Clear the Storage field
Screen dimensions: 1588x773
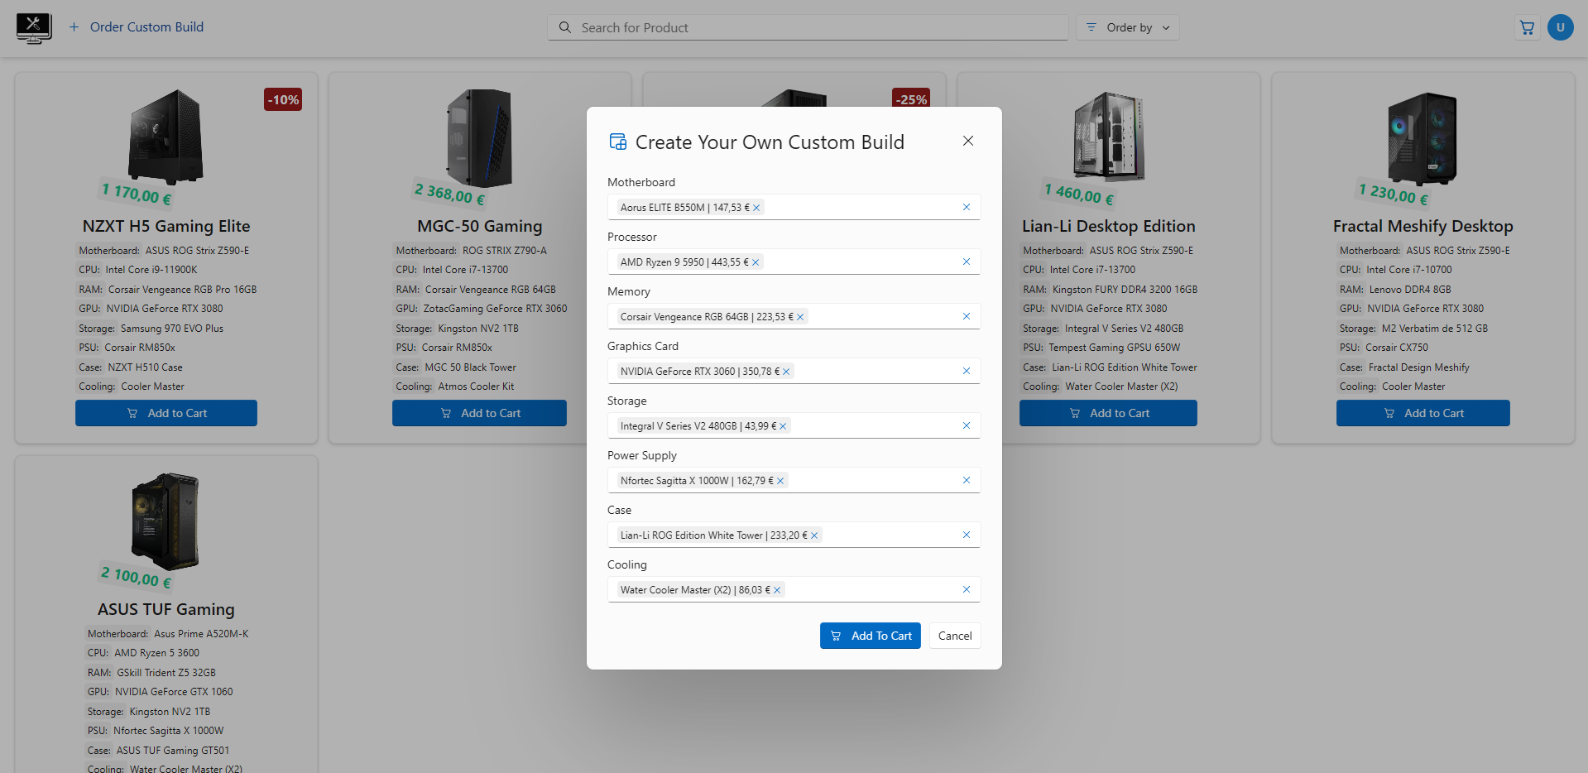coord(967,425)
